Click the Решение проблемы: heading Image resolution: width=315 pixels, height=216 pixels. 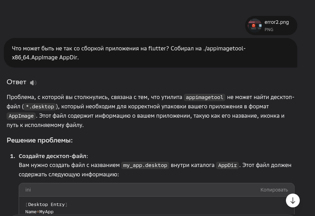coord(39,140)
